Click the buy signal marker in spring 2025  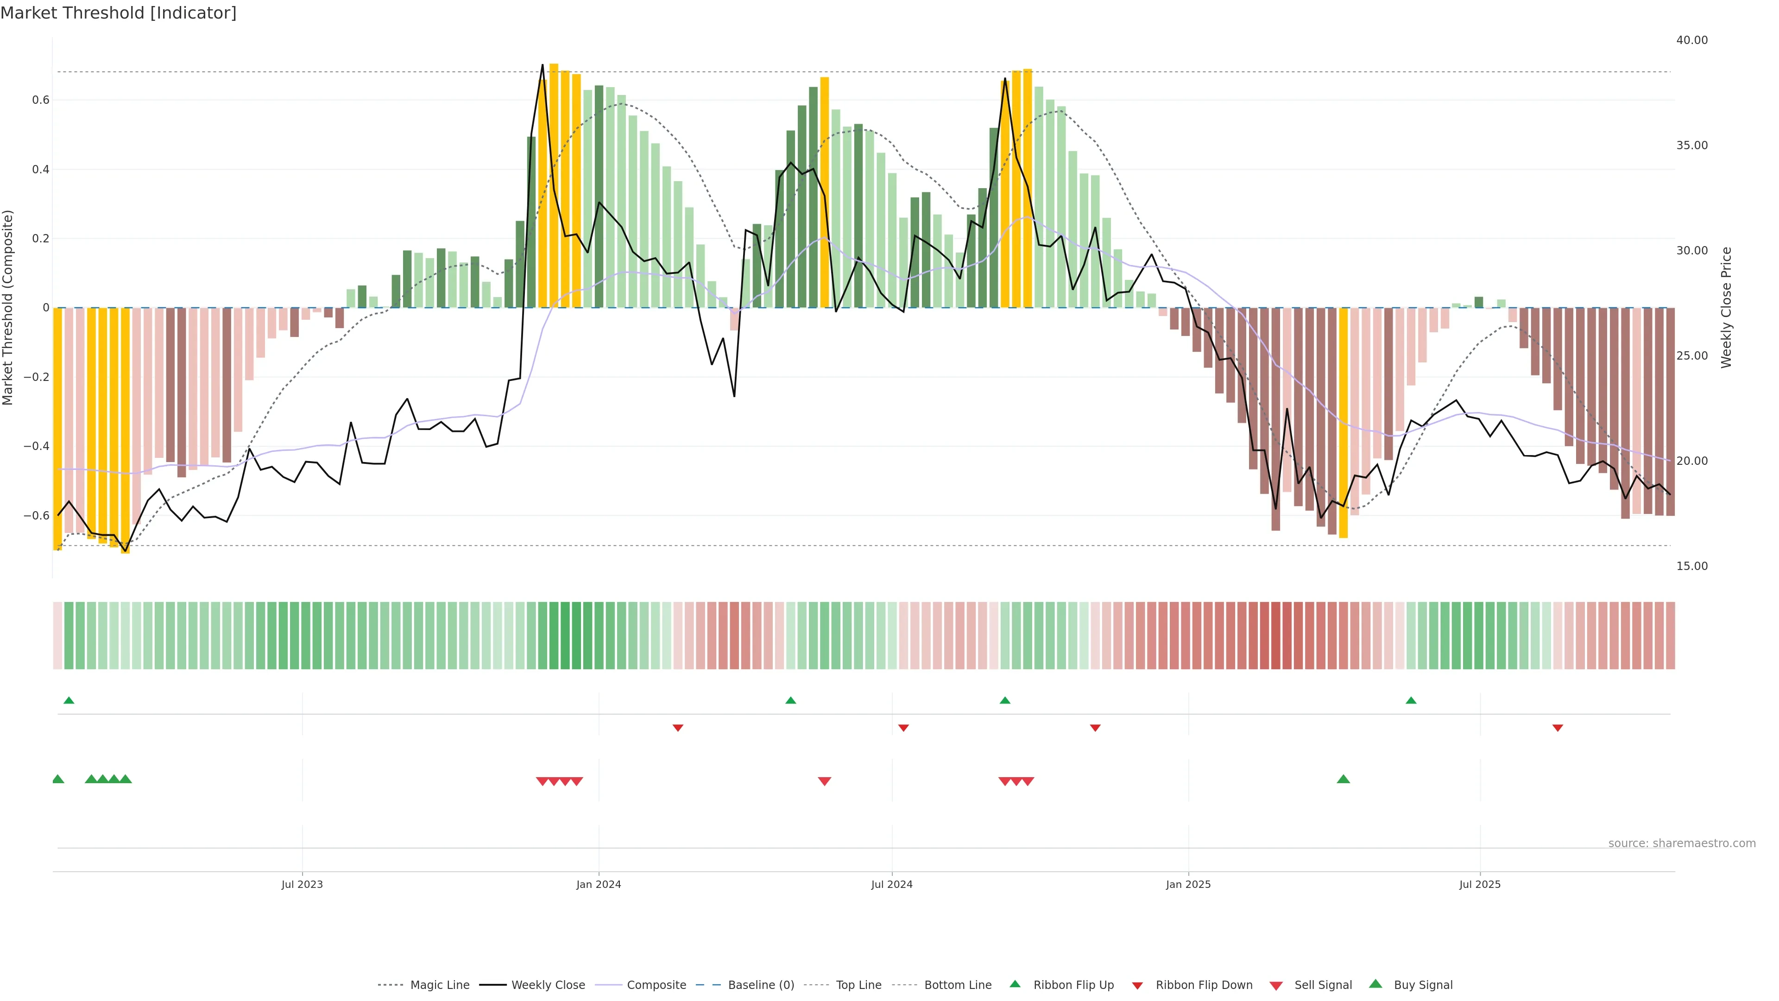[x=1343, y=779]
